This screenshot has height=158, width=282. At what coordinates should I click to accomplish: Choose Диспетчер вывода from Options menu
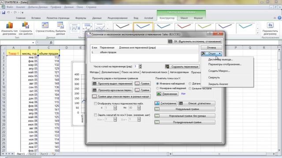(x=220, y=59)
